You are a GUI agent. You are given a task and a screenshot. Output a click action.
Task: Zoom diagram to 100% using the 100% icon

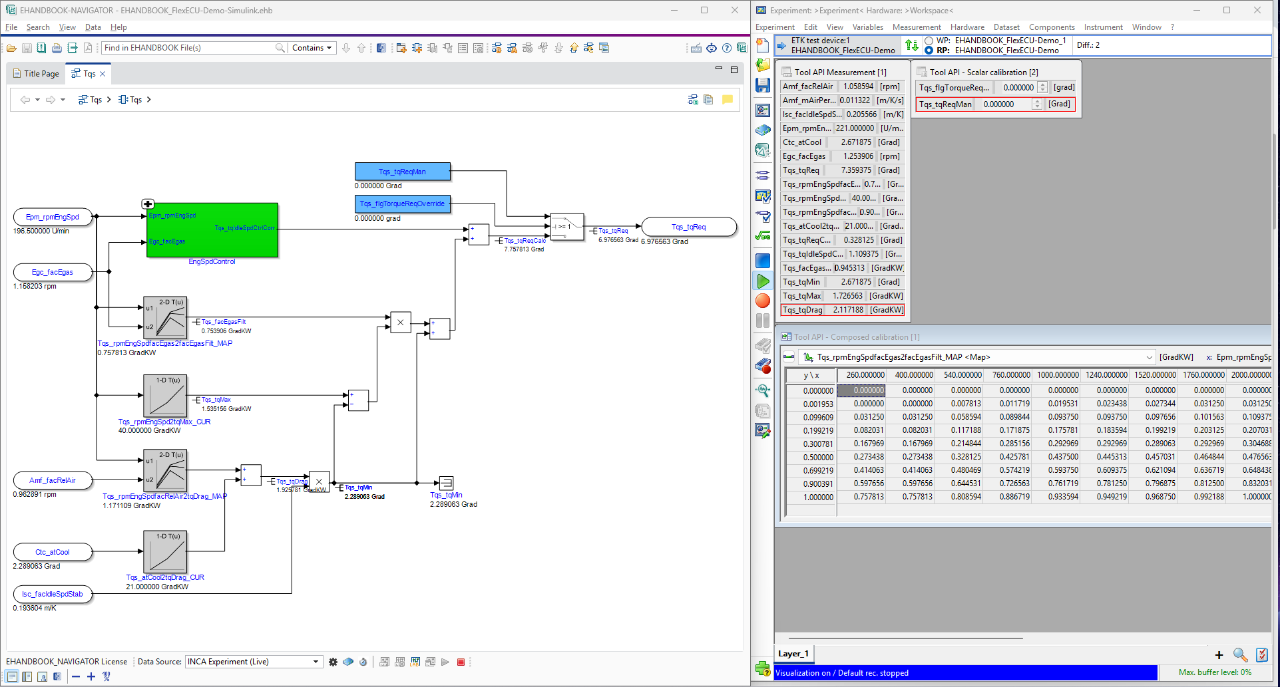[x=105, y=676]
